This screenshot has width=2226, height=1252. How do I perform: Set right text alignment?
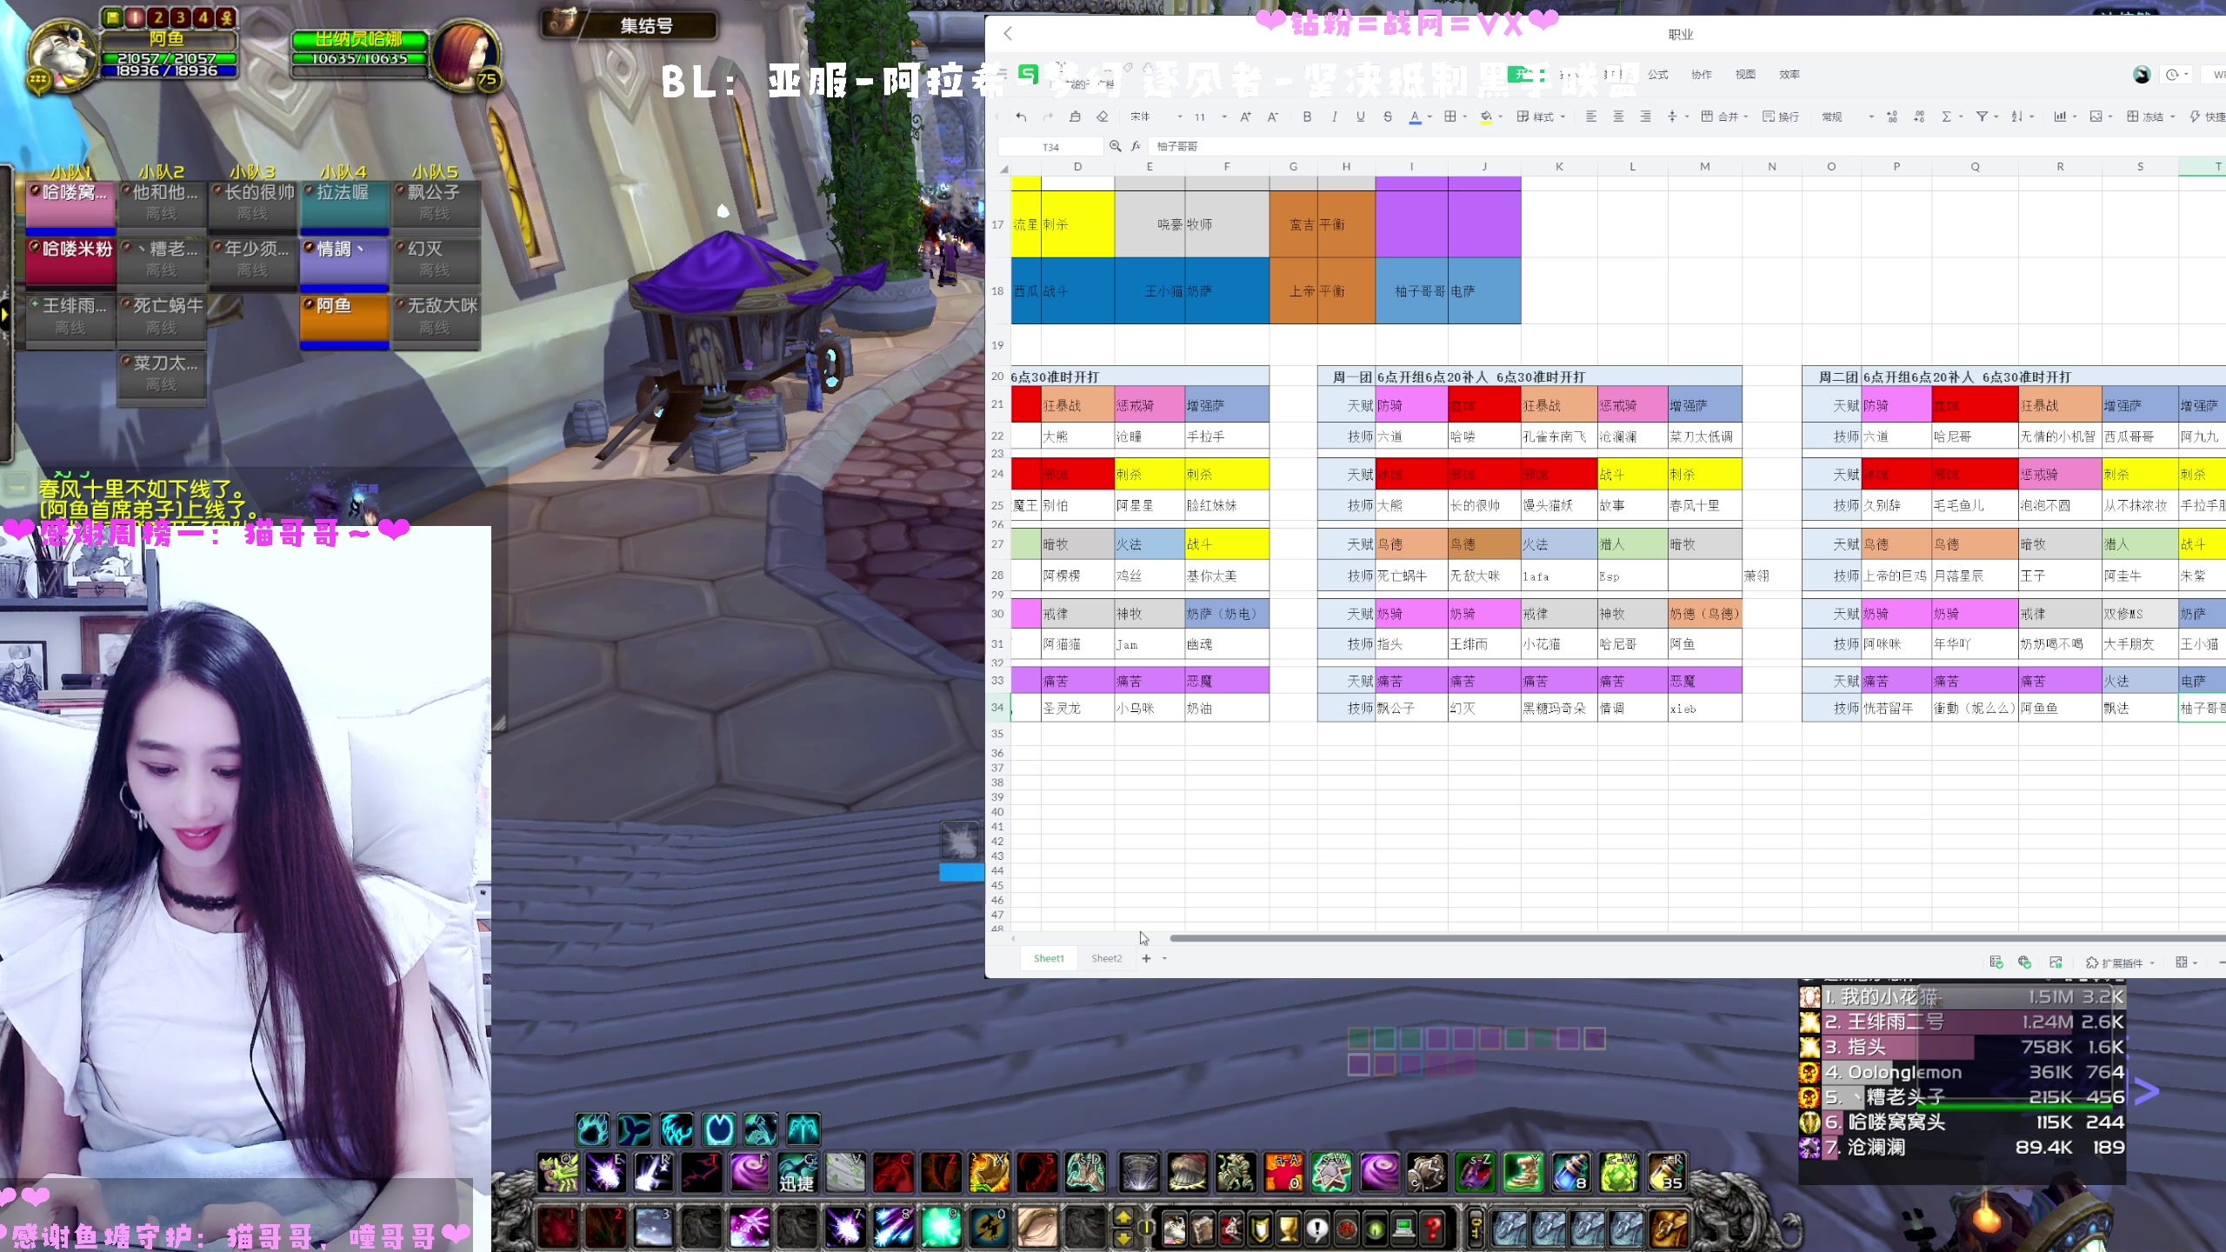coord(1645,117)
